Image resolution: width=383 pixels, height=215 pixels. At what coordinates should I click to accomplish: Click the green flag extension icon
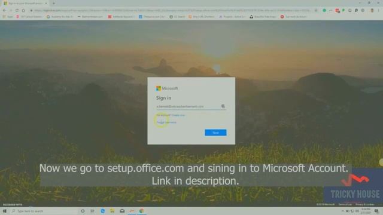click(344, 11)
